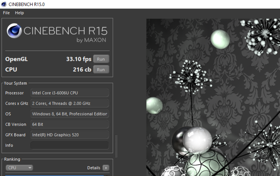Click the Ranking group title

[12, 159]
